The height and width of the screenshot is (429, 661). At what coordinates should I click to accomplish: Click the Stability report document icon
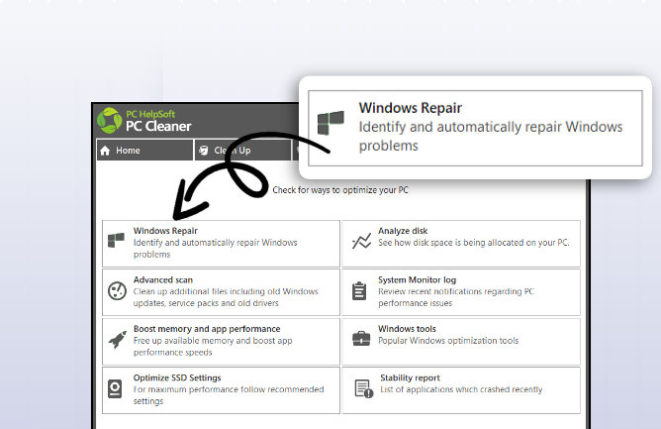click(x=363, y=388)
